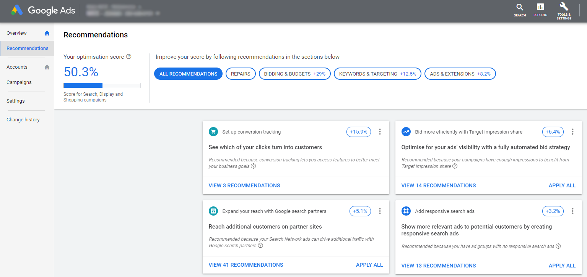Click View 13 Recommendations
587x277 pixels.
439,266
